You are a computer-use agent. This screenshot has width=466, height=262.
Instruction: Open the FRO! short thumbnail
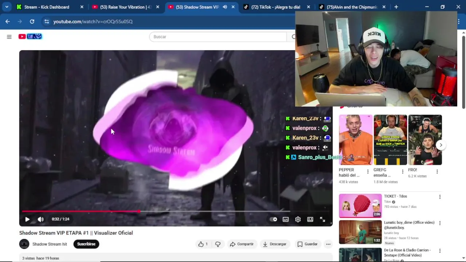tap(425, 140)
